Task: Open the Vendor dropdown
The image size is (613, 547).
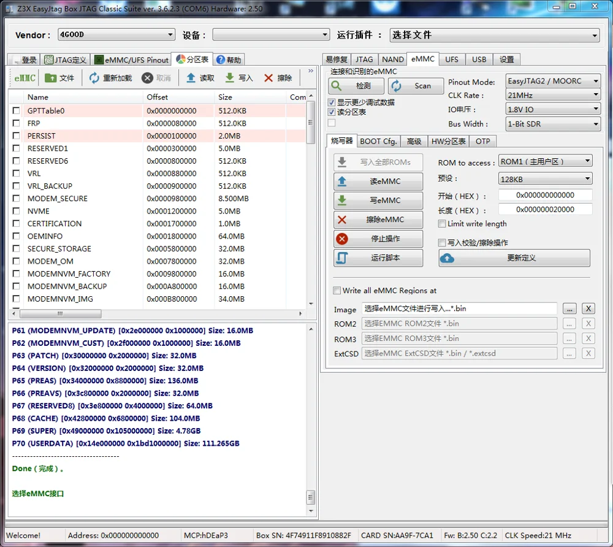Action: 116,35
